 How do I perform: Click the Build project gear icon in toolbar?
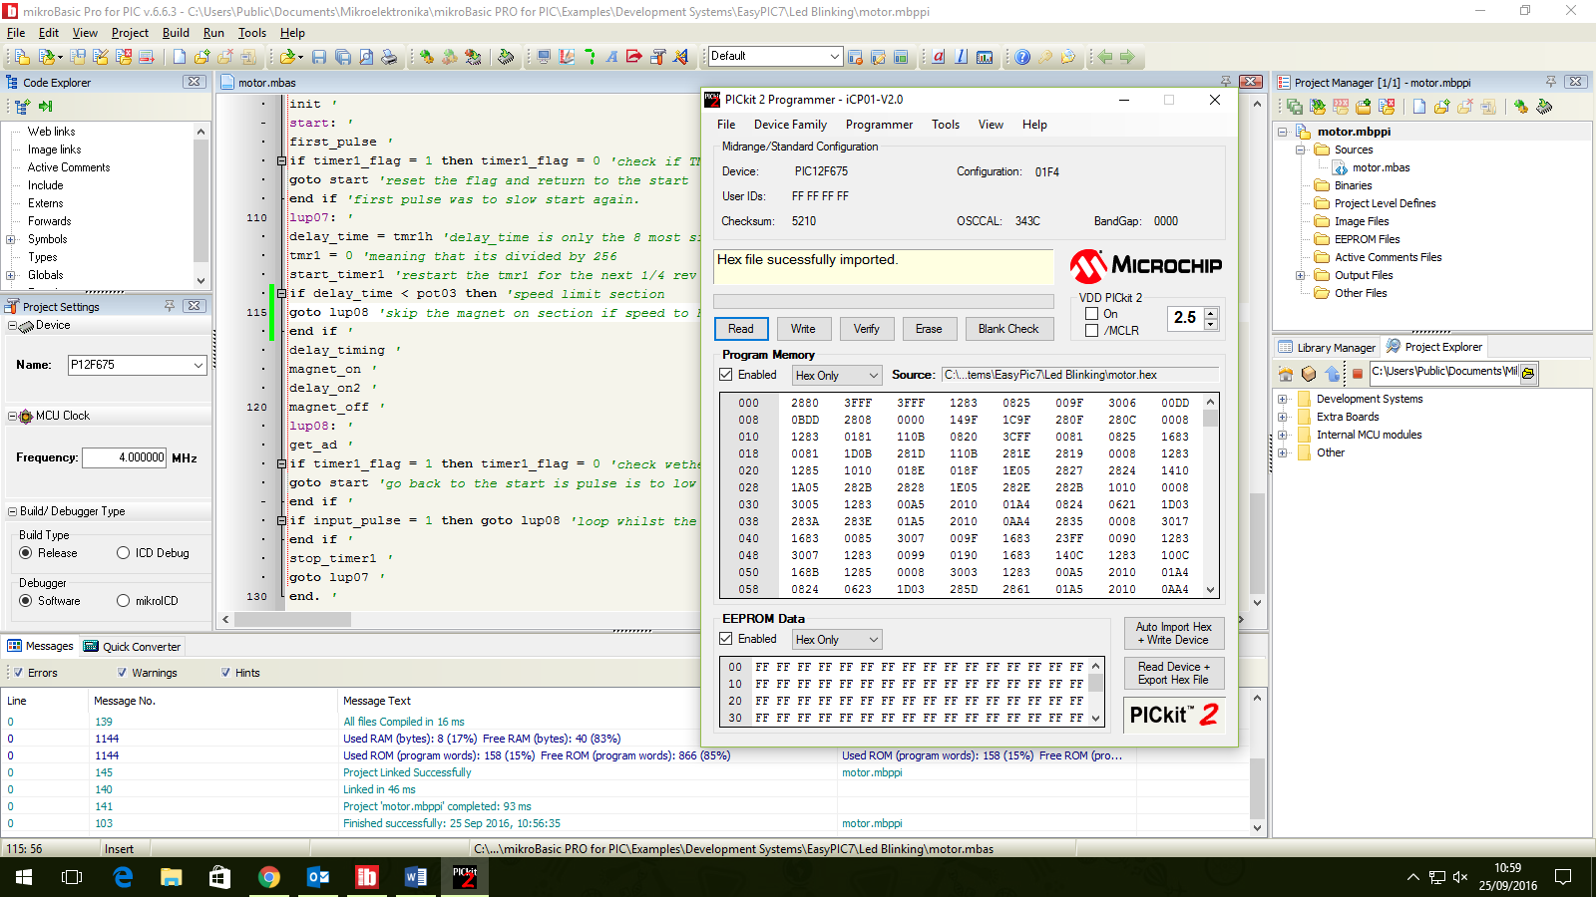pyautogui.click(x=427, y=57)
